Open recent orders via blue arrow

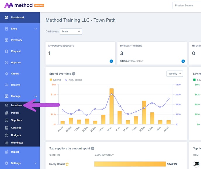coord(183,61)
